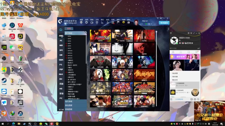
Task: Click the highlighted fighting games category header
Action: click(x=75, y=33)
